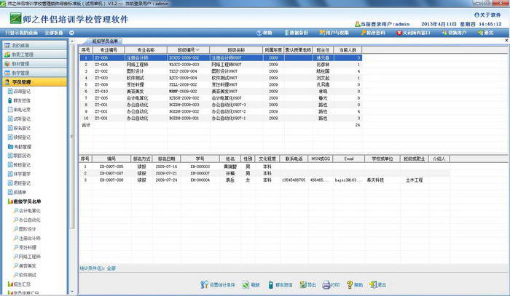This screenshot has height=296, width=510.
Task: Click 打印 in the bottom toolbar
Action: (331, 284)
